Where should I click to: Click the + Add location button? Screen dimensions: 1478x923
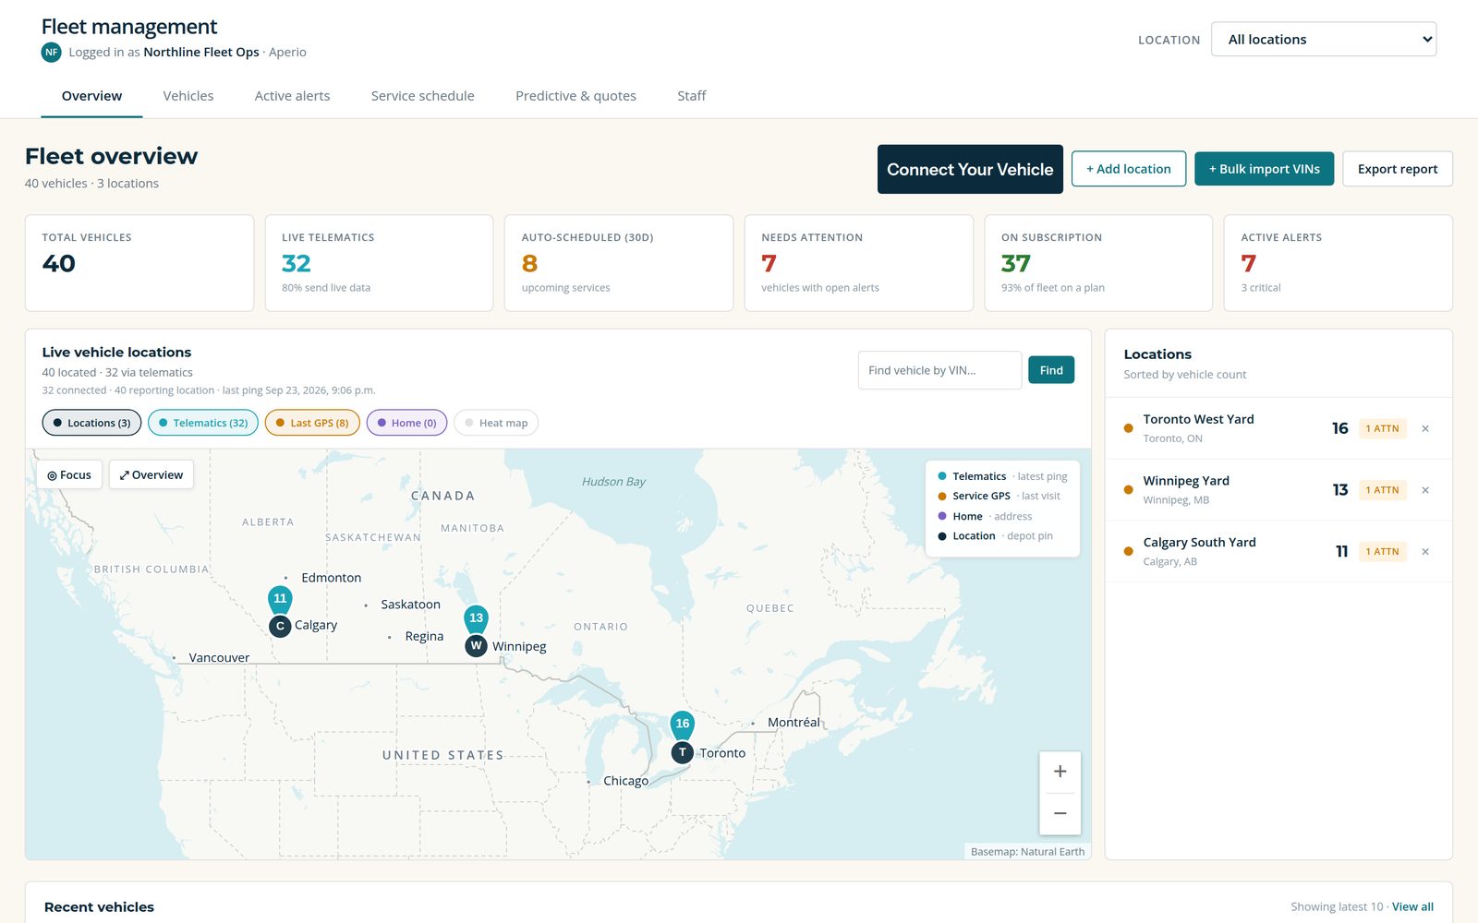[1129, 169]
